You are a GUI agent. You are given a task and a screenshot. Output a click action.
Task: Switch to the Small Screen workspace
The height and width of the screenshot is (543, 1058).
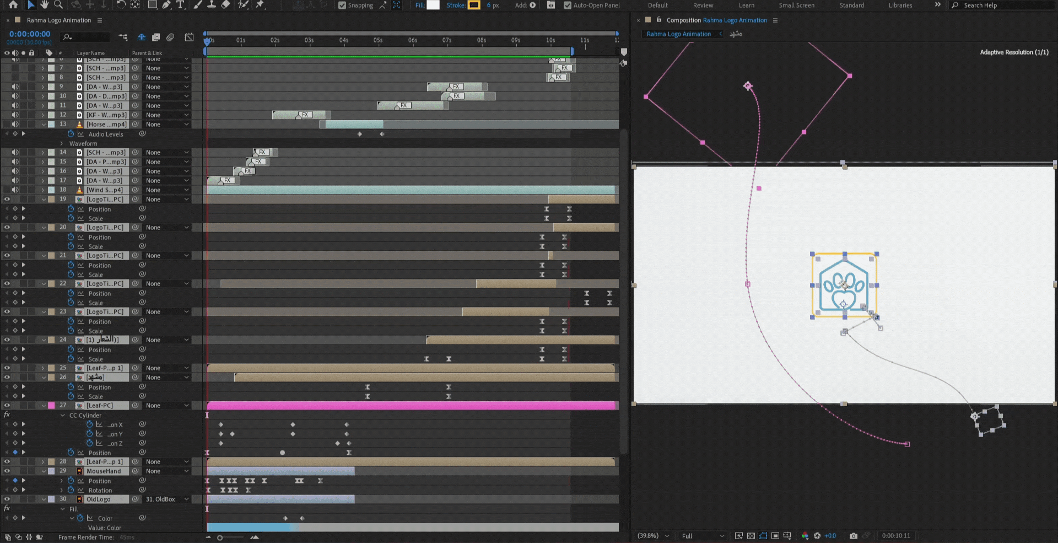[x=796, y=5]
